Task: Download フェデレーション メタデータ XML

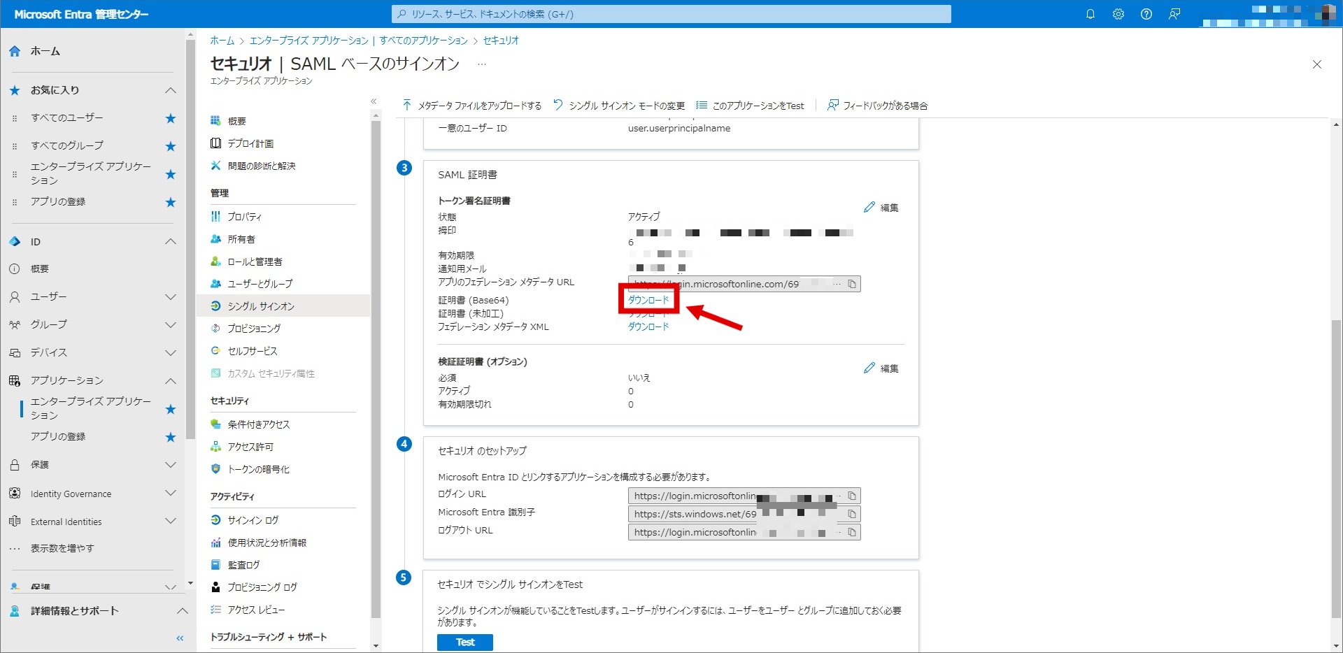Action: point(648,326)
